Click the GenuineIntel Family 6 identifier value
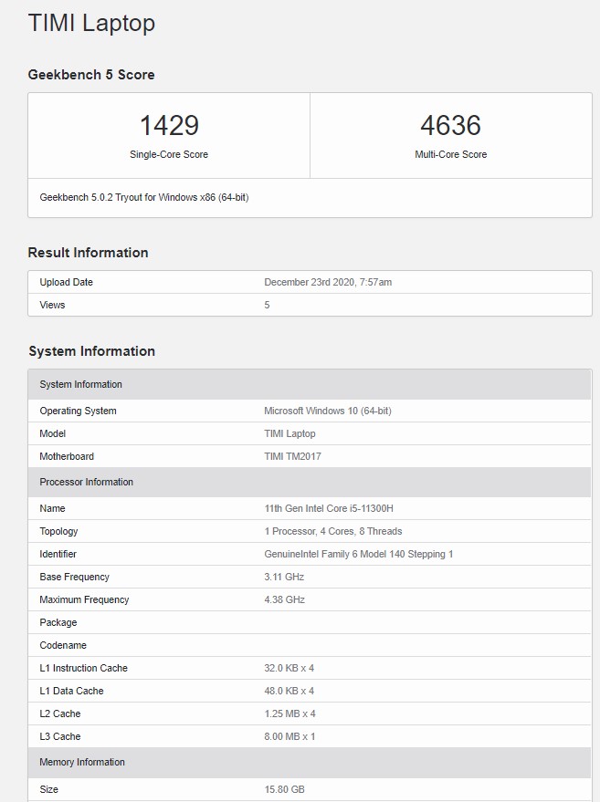This screenshot has height=802, width=600. (x=359, y=554)
